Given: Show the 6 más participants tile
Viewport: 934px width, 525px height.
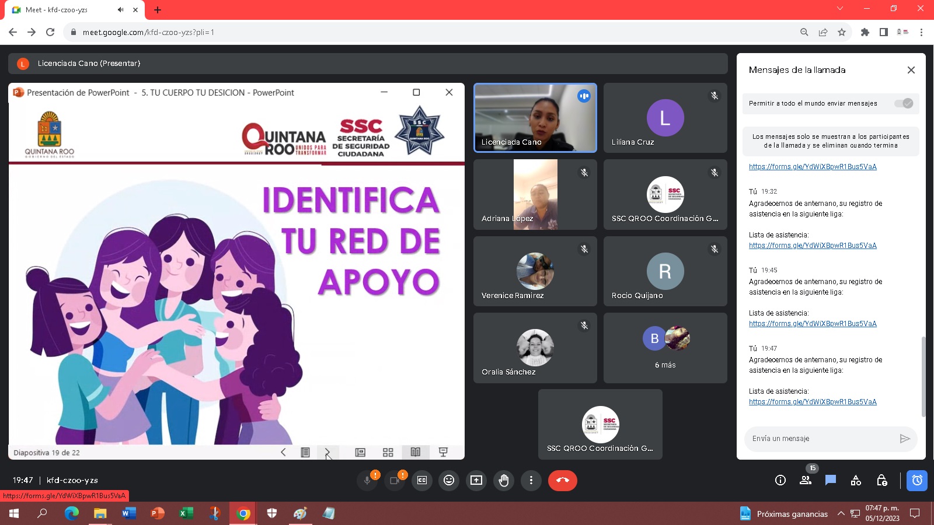Looking at the screenshot, I should click(x=665, y=348).
